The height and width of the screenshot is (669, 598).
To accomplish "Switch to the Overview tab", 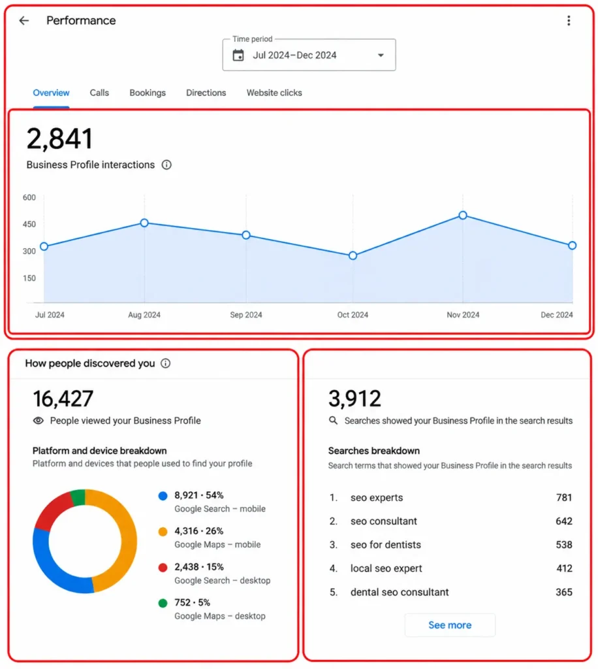I will click(51, 93).
